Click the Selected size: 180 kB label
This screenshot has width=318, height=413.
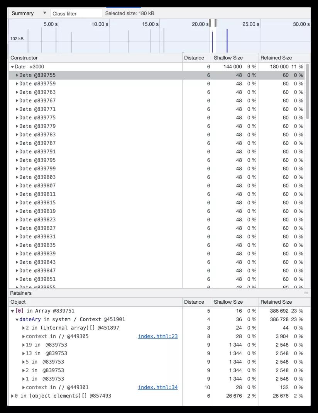point(130,14)
